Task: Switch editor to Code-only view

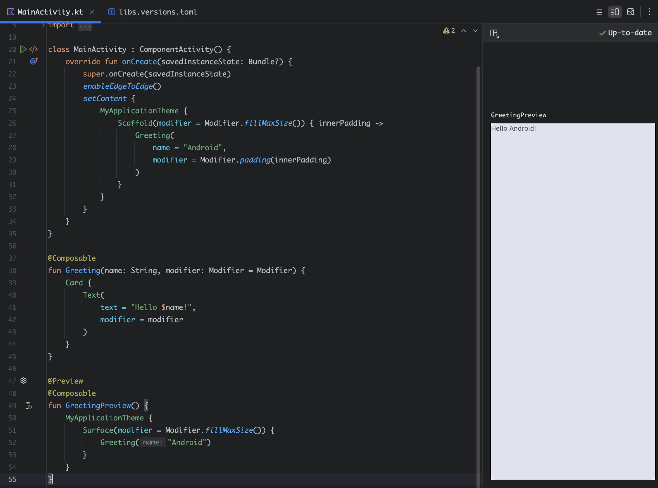Action: pos(599,12)
